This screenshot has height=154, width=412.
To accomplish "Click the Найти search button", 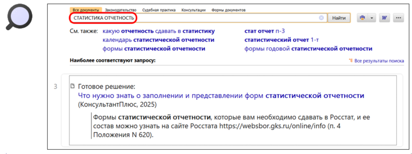I will (339, 18).
